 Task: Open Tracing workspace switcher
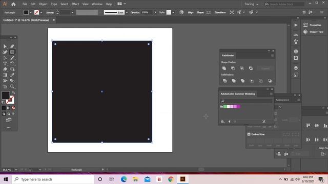251,4
